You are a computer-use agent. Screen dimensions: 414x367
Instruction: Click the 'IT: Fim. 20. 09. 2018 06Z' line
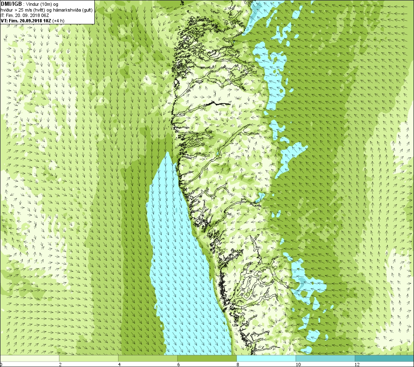pos(25,15)
